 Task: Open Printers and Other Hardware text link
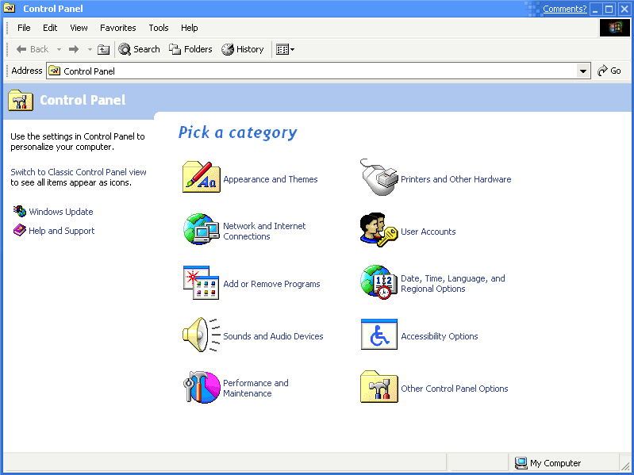[x=456, y=179]
